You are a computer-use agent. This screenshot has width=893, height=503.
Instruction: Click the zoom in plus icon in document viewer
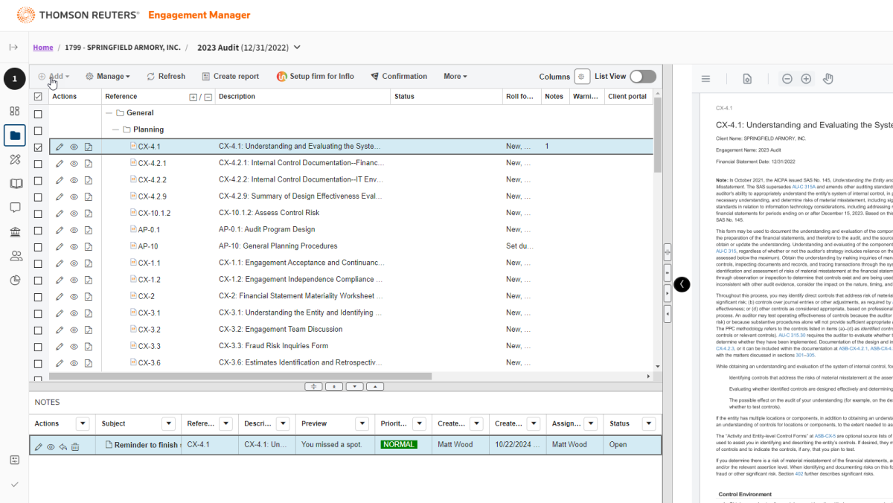(x=806, y=79)
